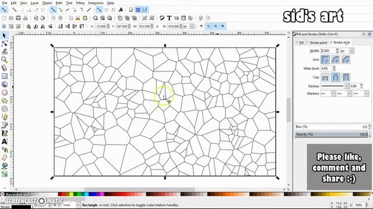The image size is (373, 209).
Task: Click the Save document icon
Action: pos(18,18)
